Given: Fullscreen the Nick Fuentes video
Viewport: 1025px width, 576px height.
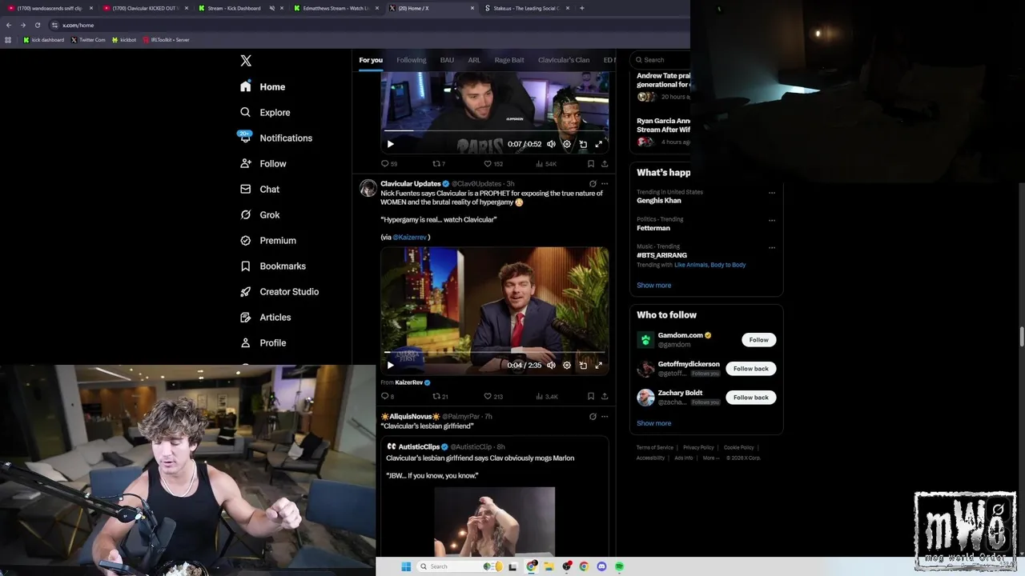Looking at the screenshot, I should pyautogui.click(x=598, y=365).
